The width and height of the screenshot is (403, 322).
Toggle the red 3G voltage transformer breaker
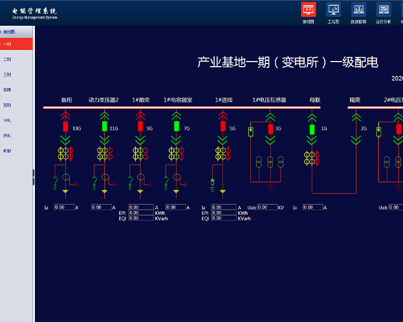(x=270, y=128)
